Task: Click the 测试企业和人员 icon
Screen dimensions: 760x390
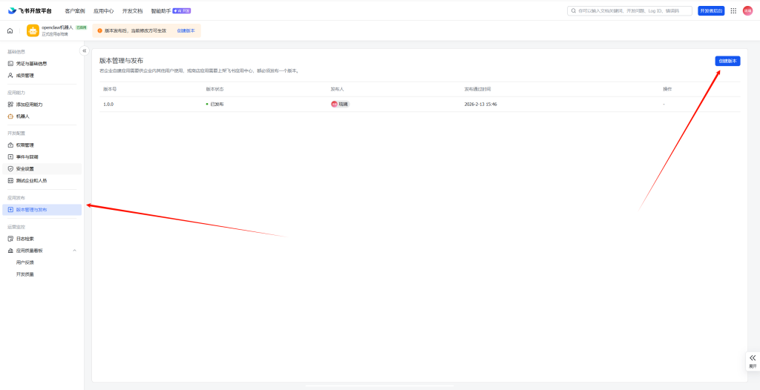Action: 10,181
